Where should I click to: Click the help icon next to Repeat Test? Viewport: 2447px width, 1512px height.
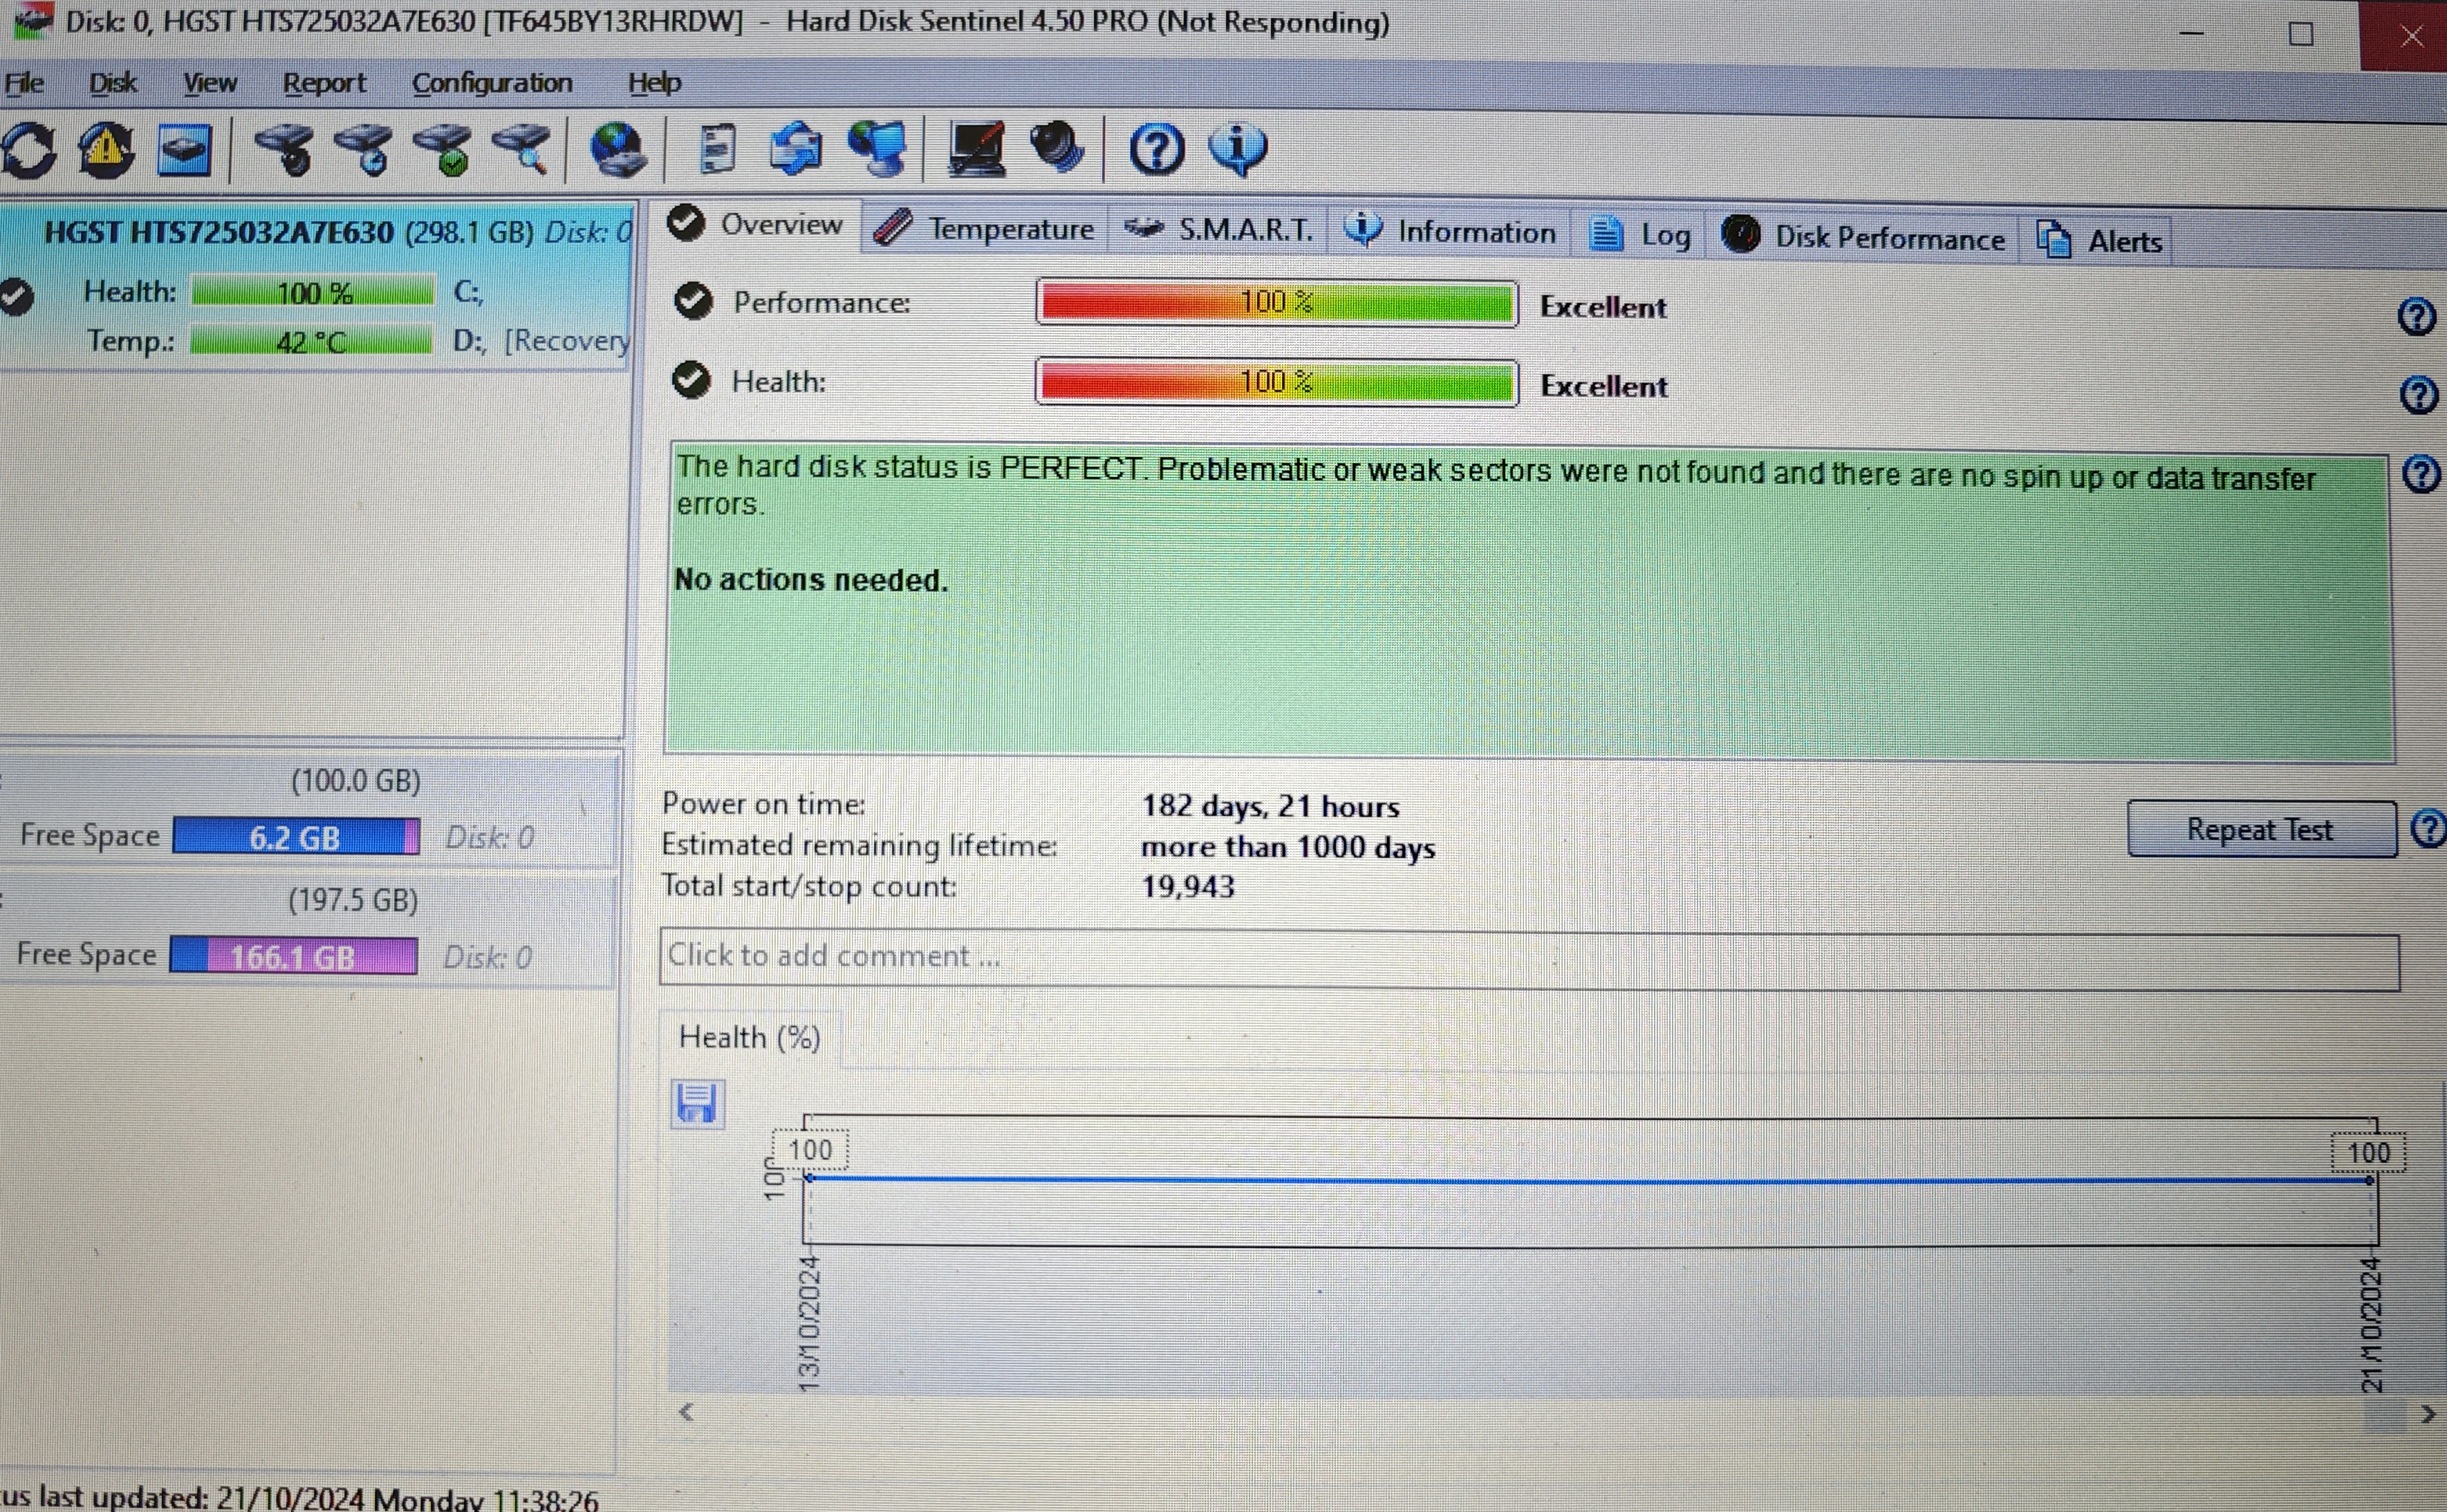coord(2428,829)
